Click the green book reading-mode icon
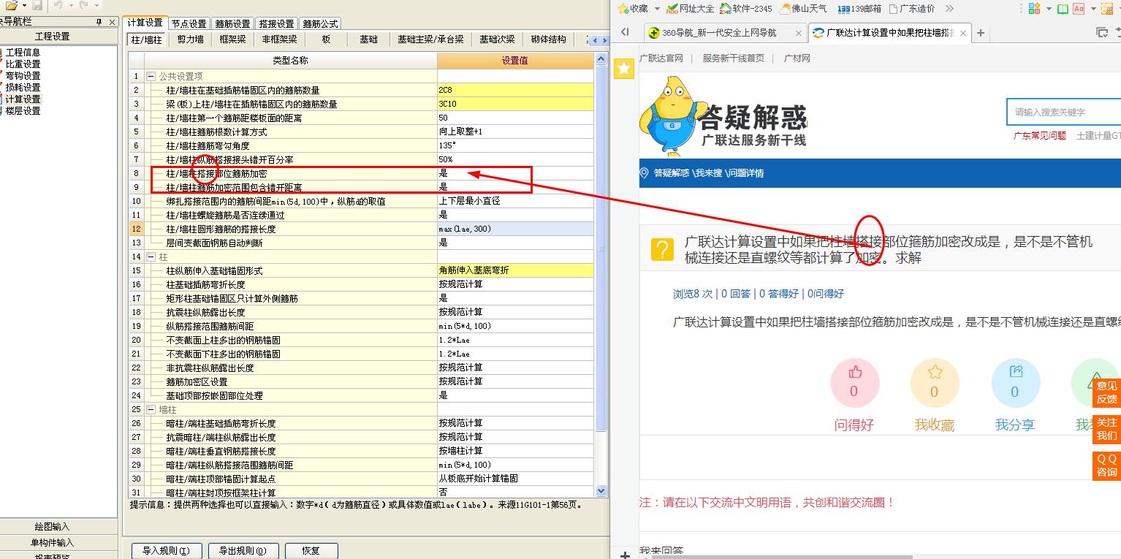1121x559 pixels. [1062, 9]
